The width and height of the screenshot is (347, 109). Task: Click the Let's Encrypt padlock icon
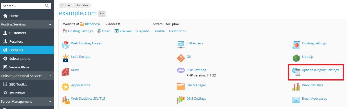tap(66, 58)
